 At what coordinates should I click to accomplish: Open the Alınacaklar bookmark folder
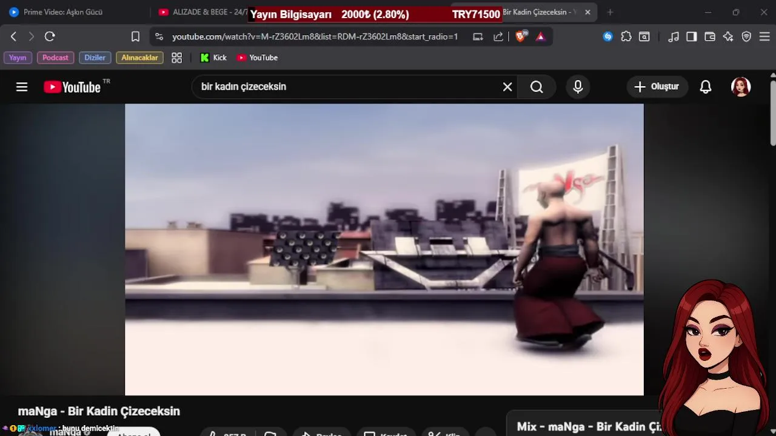coord(139,58)
